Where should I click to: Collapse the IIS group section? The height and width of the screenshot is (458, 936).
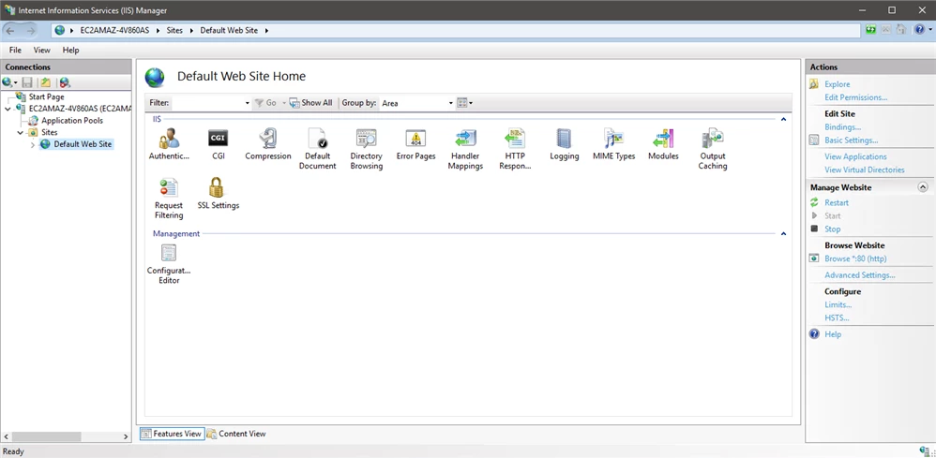pyautogui.click(x=784, y=119)
